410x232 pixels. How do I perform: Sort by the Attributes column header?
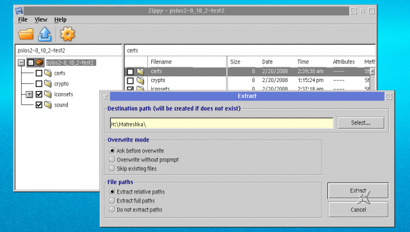click(343, 62)
